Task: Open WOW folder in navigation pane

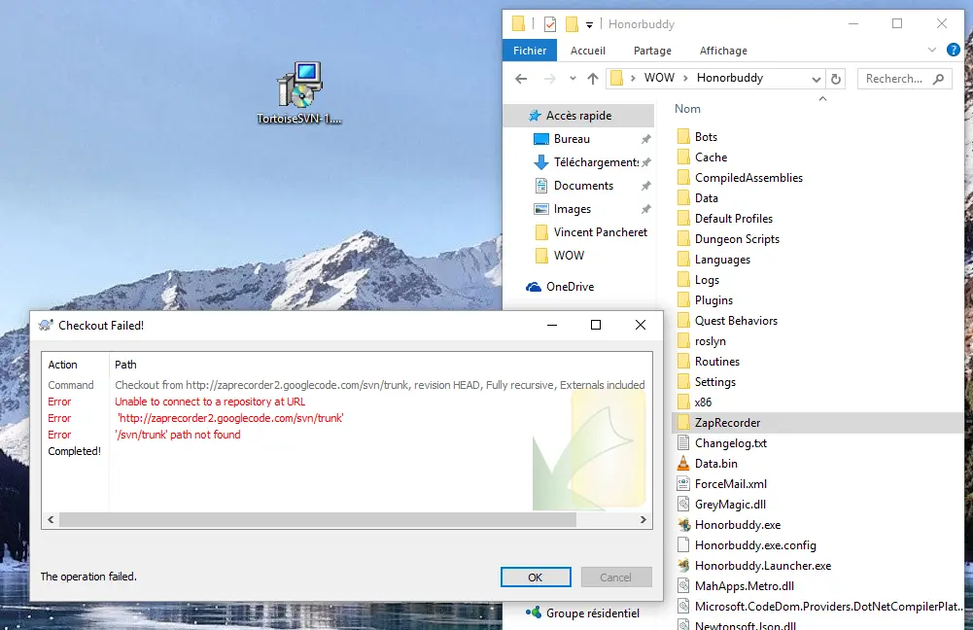Action: point(569,255)
